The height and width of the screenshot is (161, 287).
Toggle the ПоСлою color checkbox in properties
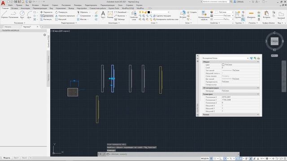(223, 64)
